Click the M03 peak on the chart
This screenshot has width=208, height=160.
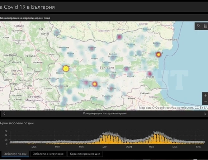pos(158,137)
